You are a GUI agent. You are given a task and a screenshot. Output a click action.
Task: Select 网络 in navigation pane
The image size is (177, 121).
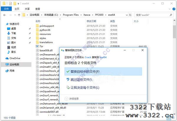tap(12, 71)
